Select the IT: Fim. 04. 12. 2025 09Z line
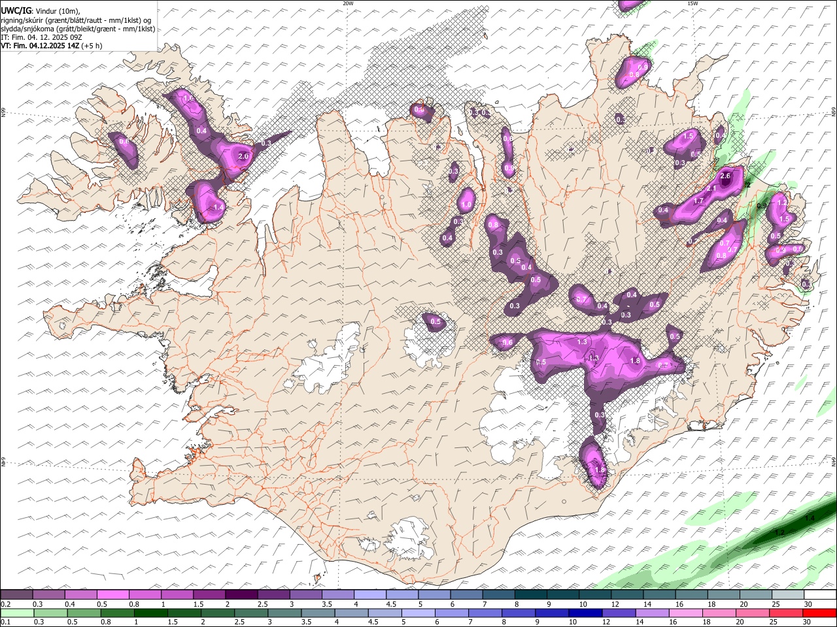The width and height of the screenshot is (837, 627). (x=41, y=37)
